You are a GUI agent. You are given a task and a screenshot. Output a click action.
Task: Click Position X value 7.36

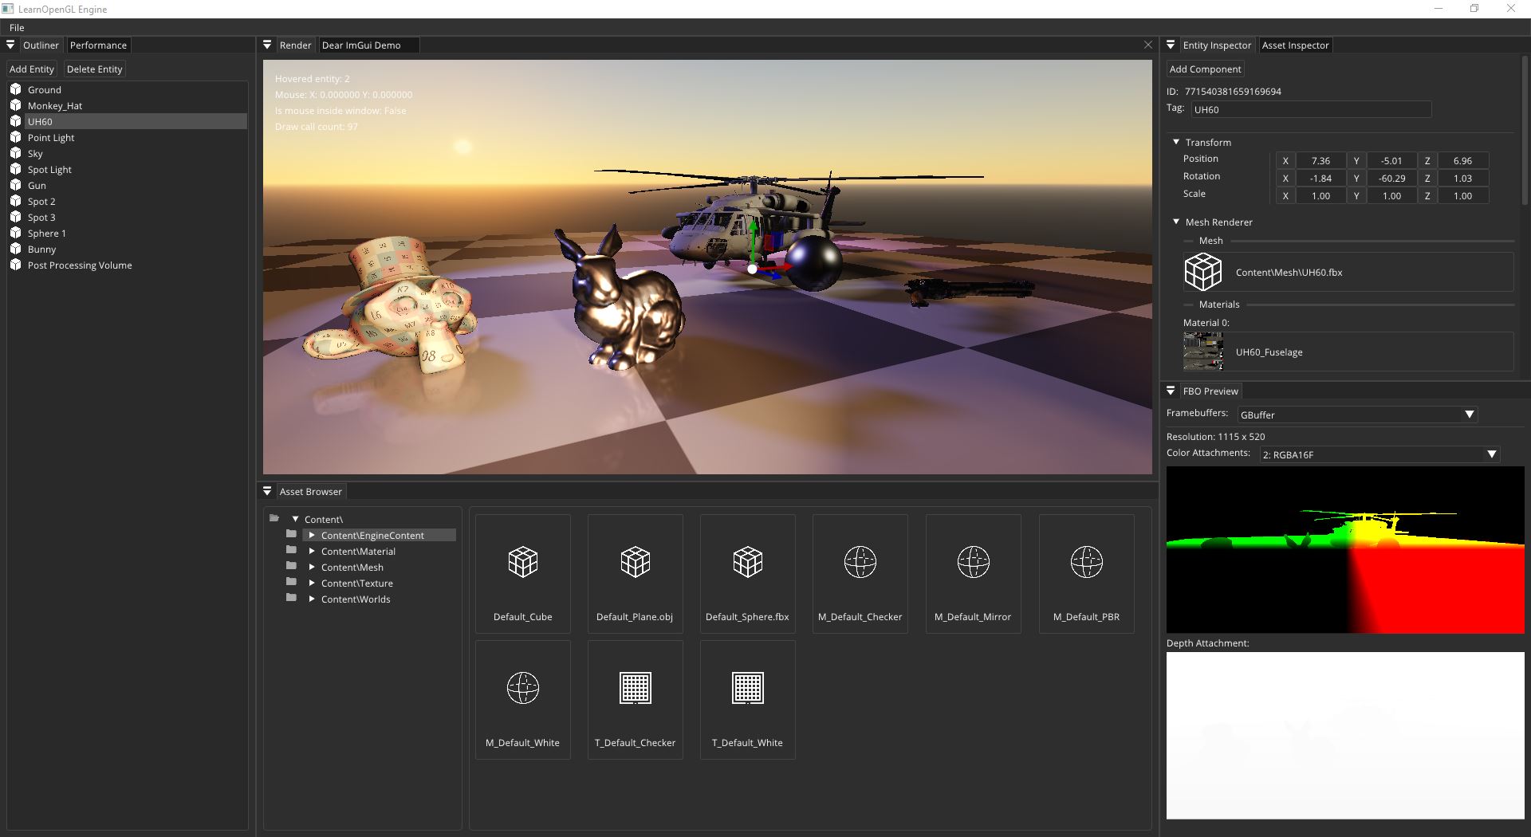point(1320,161)
